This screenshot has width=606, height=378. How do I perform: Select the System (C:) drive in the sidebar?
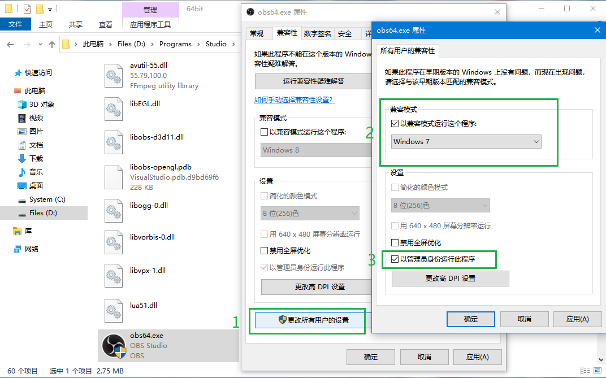(x=47, y=199)
